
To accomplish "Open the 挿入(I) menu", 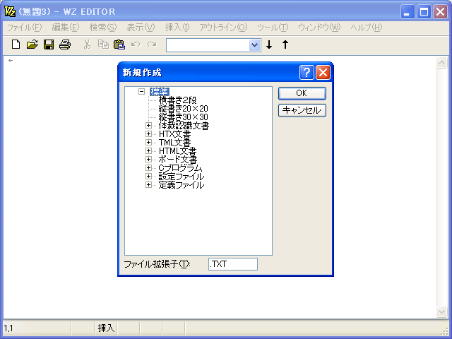I will click(177, 28).
